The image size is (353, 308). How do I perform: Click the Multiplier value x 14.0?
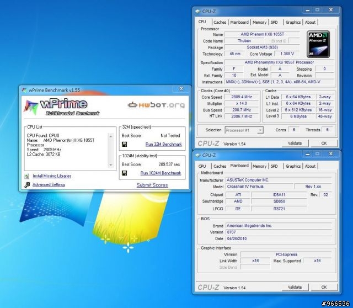click(x=242, y=104)
